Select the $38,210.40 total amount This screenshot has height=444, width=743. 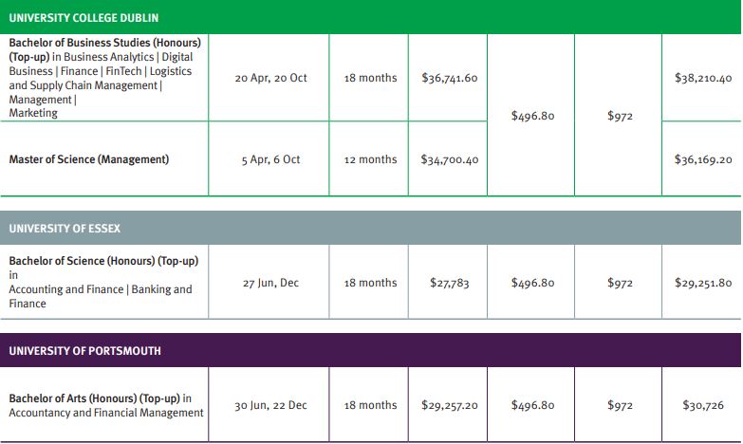tap(703, 78)
